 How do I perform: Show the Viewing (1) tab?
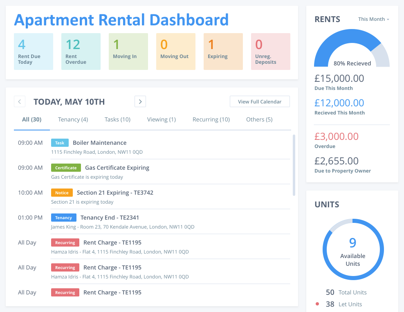[x=162, y=119]
